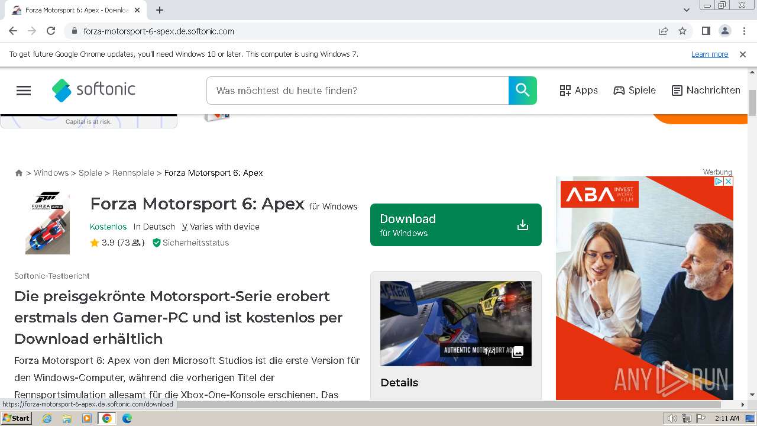Share this page icon
The image size is (757, 426).
(664, 31)
